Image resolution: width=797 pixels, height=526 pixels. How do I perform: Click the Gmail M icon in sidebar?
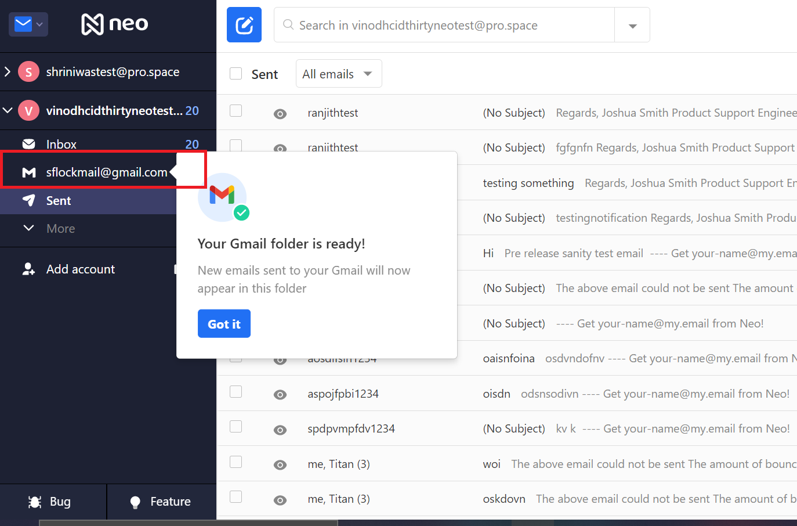(x=29, y=172)
